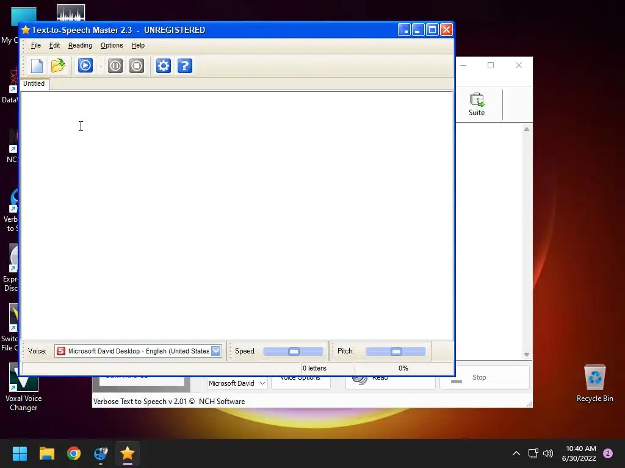Open volume control in the system tray
Viewport: 625px width, 468px height.
pos(548,453)
